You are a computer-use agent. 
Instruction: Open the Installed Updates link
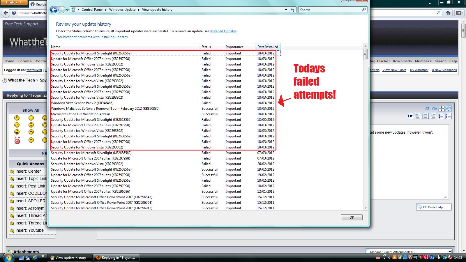[223, 31]
